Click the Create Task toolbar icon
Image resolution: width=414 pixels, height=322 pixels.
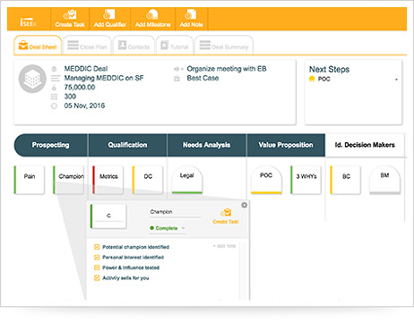(70, 19)
